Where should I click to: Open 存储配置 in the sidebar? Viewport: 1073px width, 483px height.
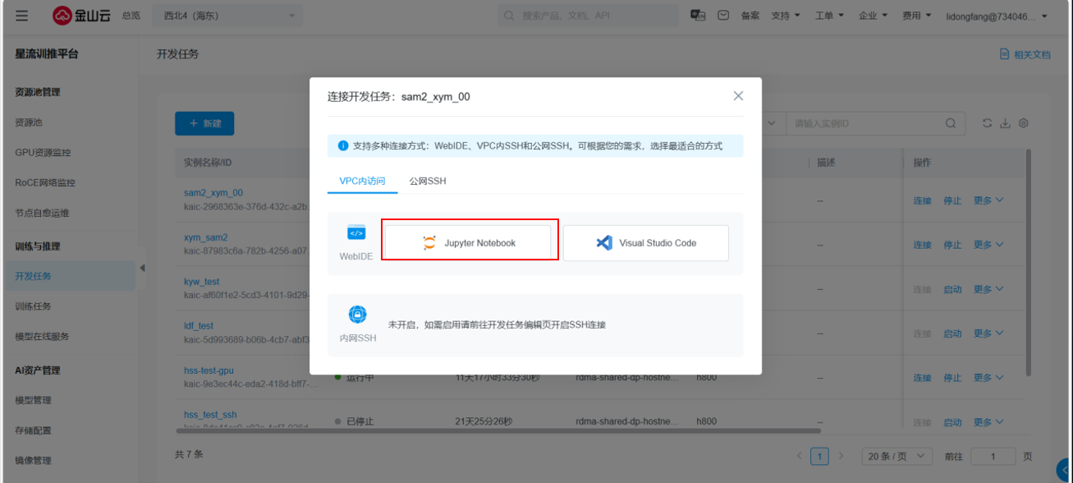pyautogui.click(x=33, y=430)
